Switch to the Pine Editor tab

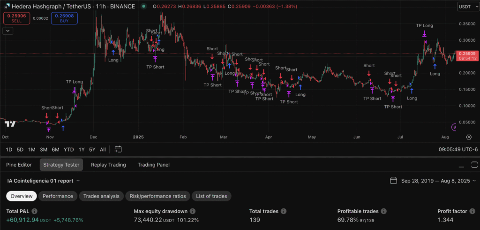click(19, 165)
